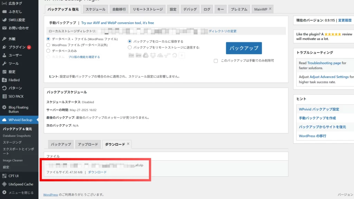Open FileBird in the sidebar
This screenshot has width=354, height=199.
click(x=15, y=80)
